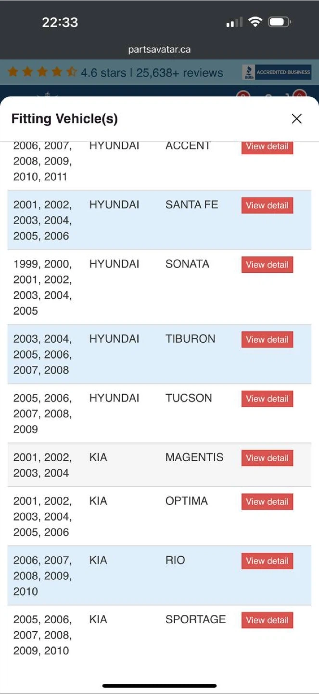The height and width of the screenshot is (694, 319).
Task: View detail for Hyundai Tiburon
Action: [267, 339]
